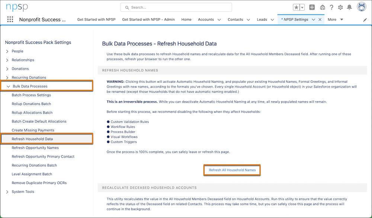Open Recurring Donations Batch

coord(34,165)
